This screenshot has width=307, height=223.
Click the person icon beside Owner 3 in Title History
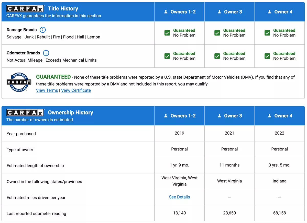(219, 12)
